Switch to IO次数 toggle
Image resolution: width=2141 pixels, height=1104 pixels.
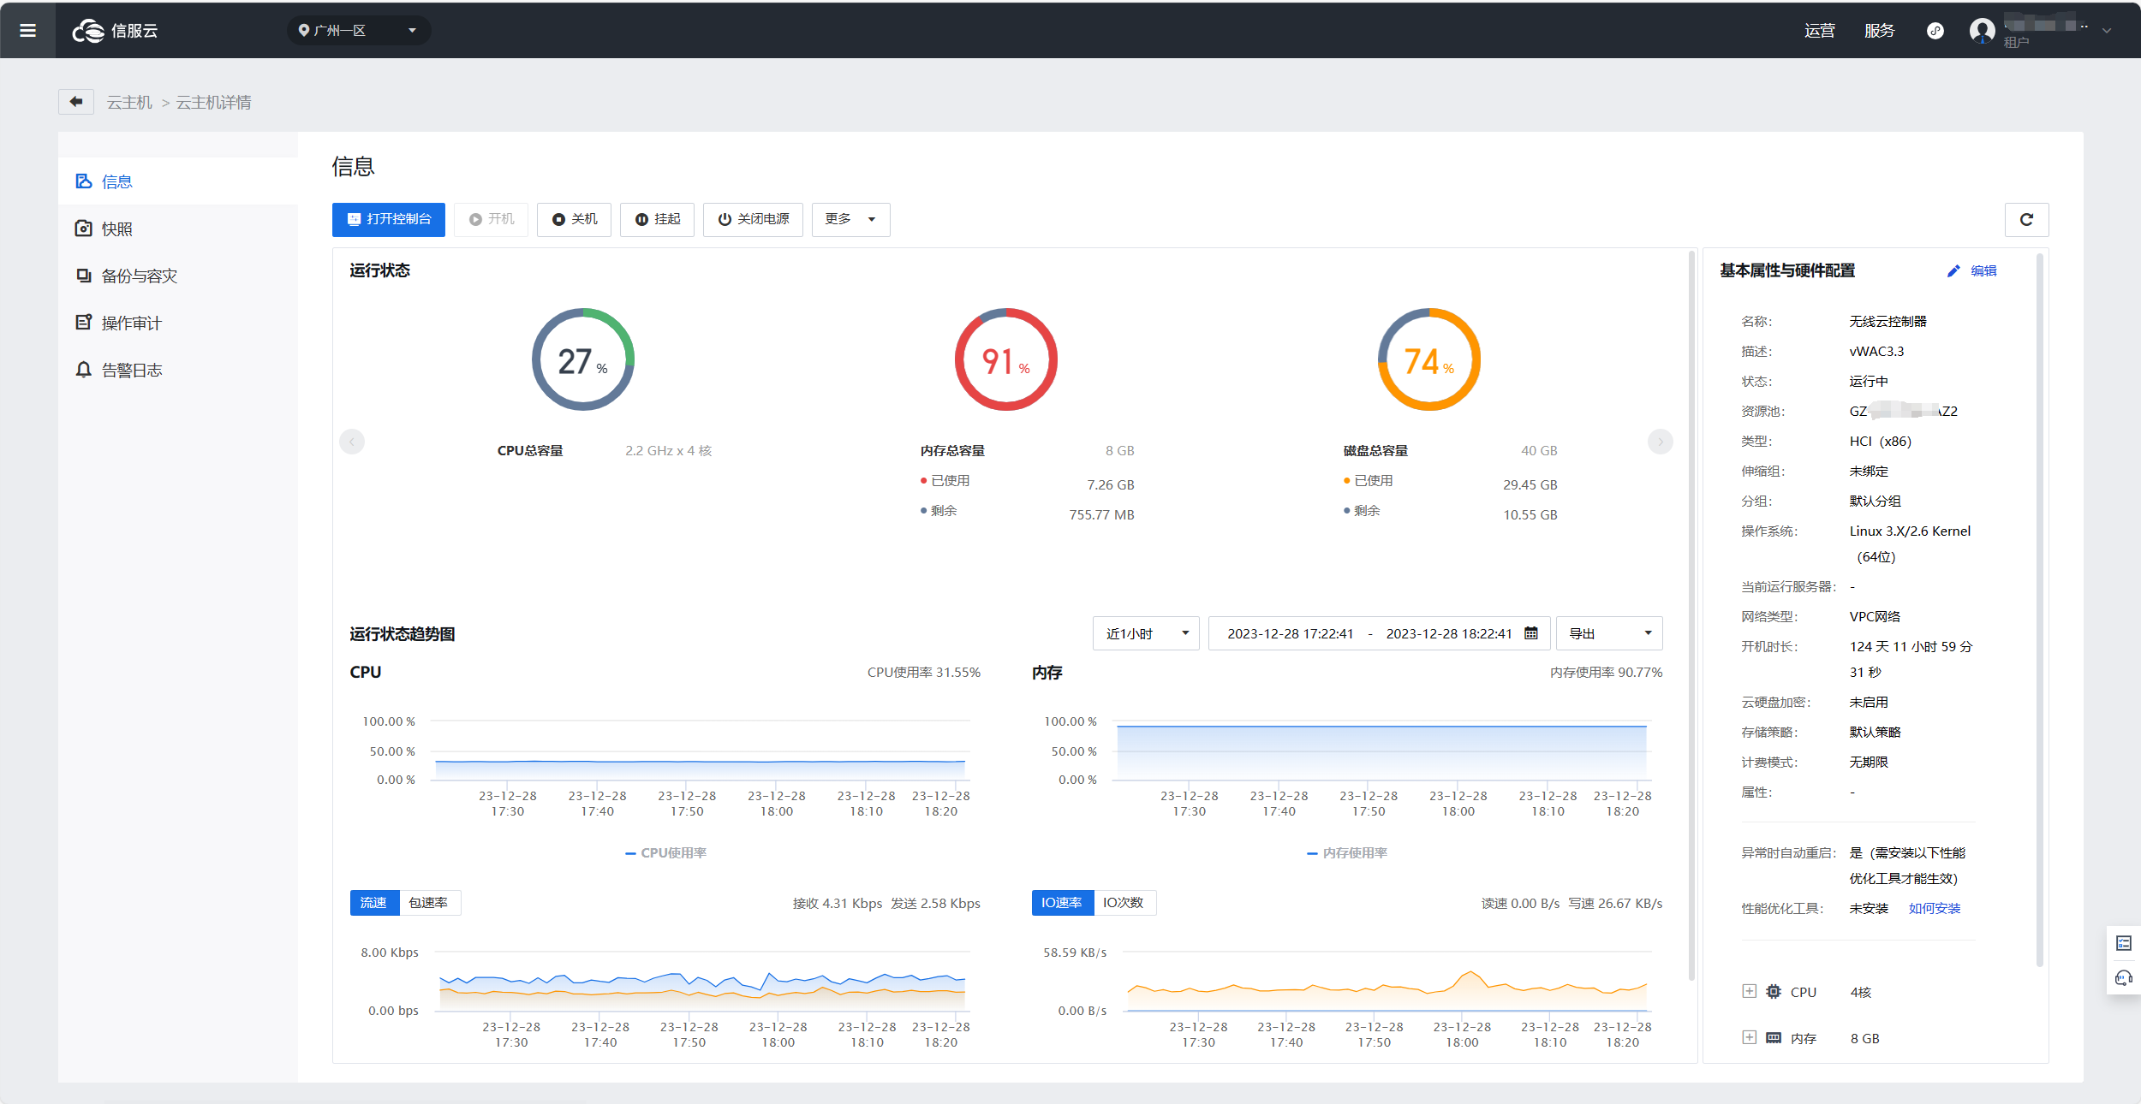coord(1123,903)
